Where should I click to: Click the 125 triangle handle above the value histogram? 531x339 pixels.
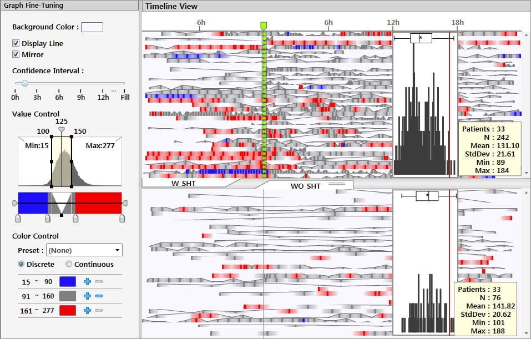click(62, 129)
